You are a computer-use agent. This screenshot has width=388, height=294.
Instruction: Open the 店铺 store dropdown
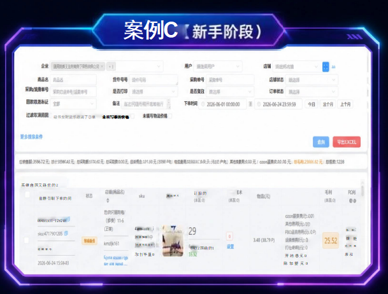click(x=296, y=66)
